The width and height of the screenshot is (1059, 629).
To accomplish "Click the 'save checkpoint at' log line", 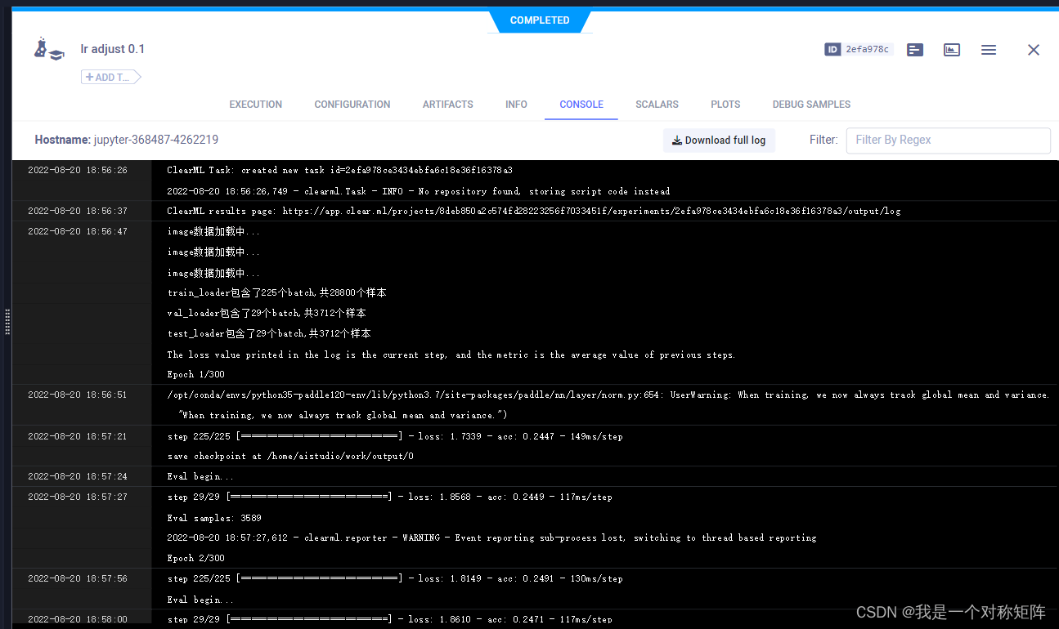I will [290, 457].
